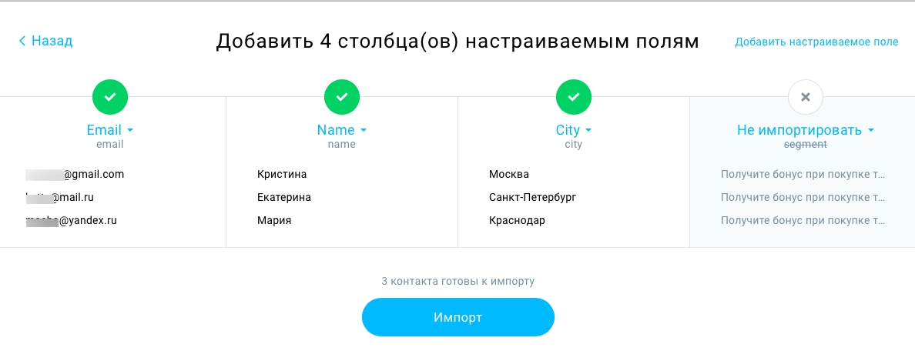Toggle the green checkmark above City column

pos(574,97)
